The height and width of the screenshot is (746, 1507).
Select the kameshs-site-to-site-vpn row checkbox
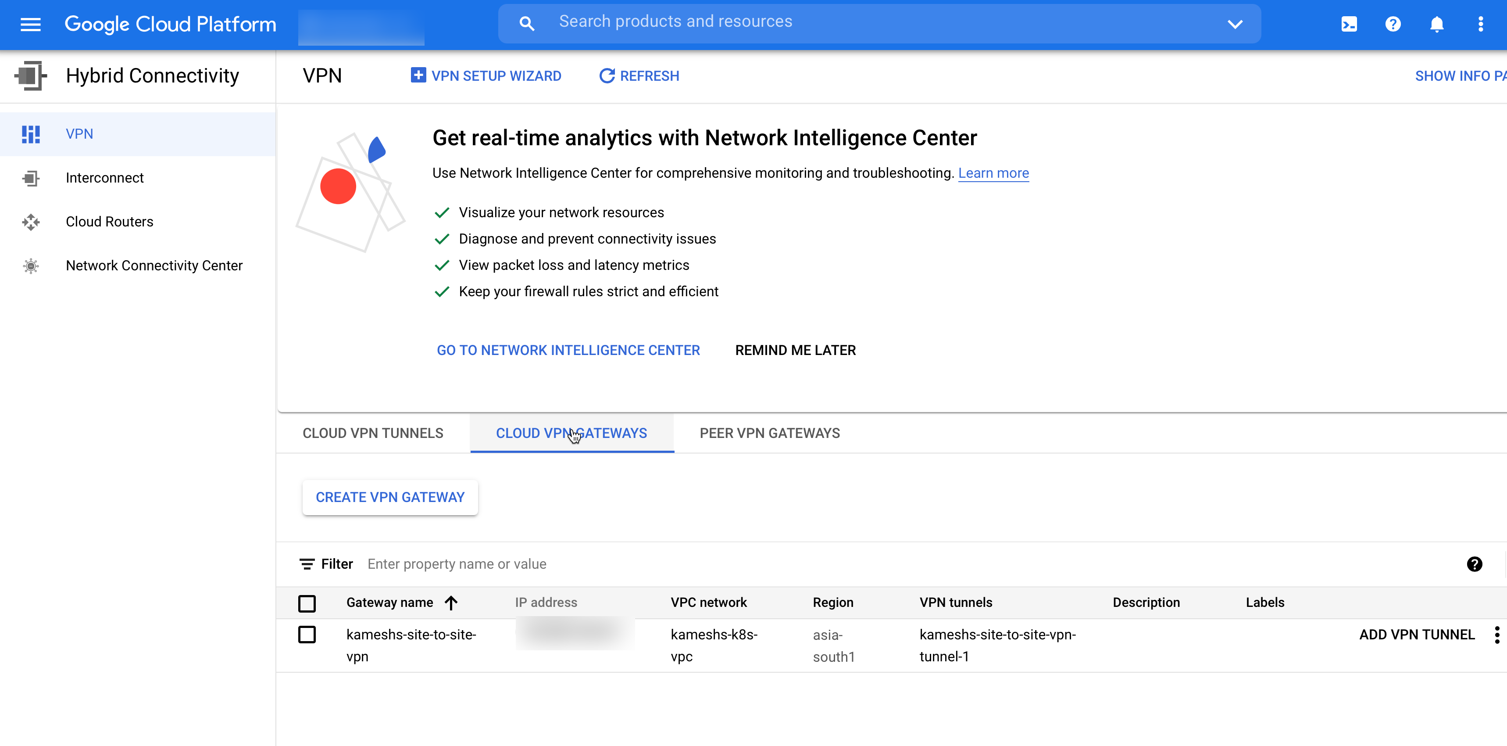(x=307, y=635)
